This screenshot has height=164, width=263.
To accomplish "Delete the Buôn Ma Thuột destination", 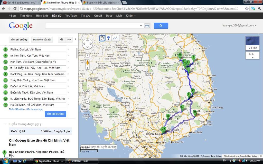I will (x=68, y=92).
